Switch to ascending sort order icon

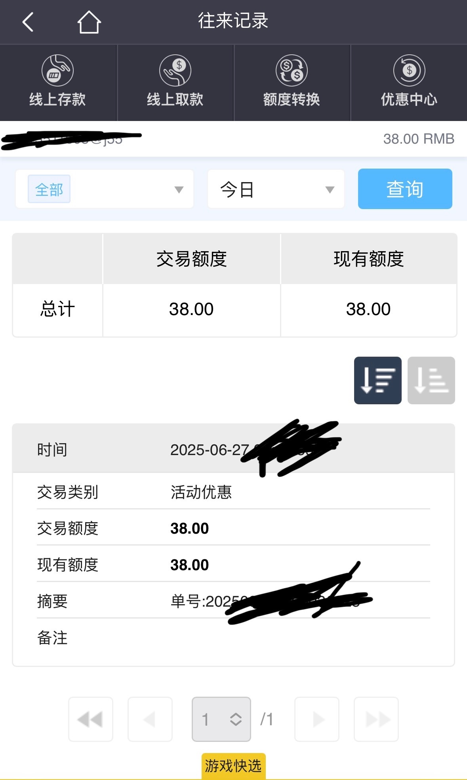(431, 380)
